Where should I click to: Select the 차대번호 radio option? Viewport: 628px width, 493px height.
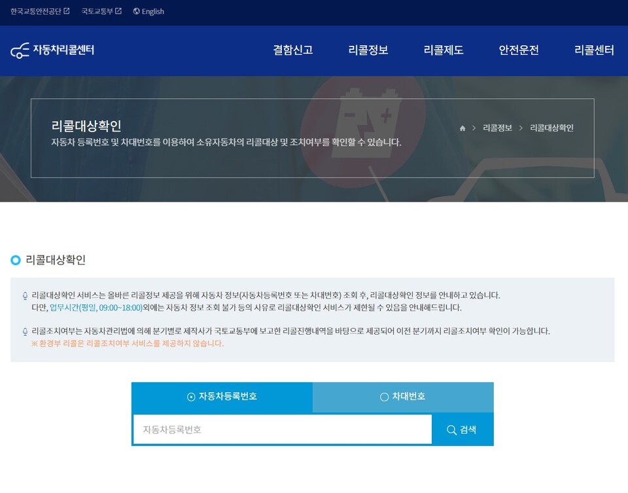[384, 397]
